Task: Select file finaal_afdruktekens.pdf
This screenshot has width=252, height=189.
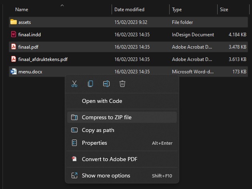Action: [x=43, y=59]
